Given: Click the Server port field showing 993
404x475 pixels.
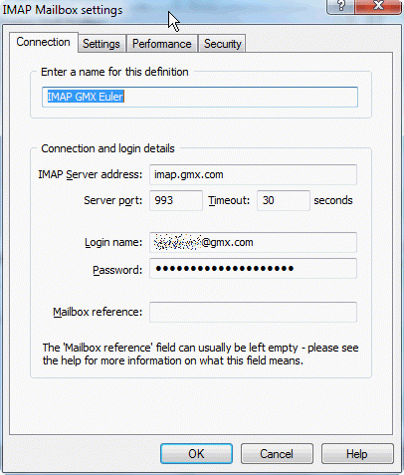Looking at the screenshot, I should pyautogui.click(x=176, y=200).
